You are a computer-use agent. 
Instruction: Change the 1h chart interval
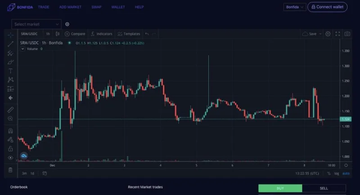[48, 34]
